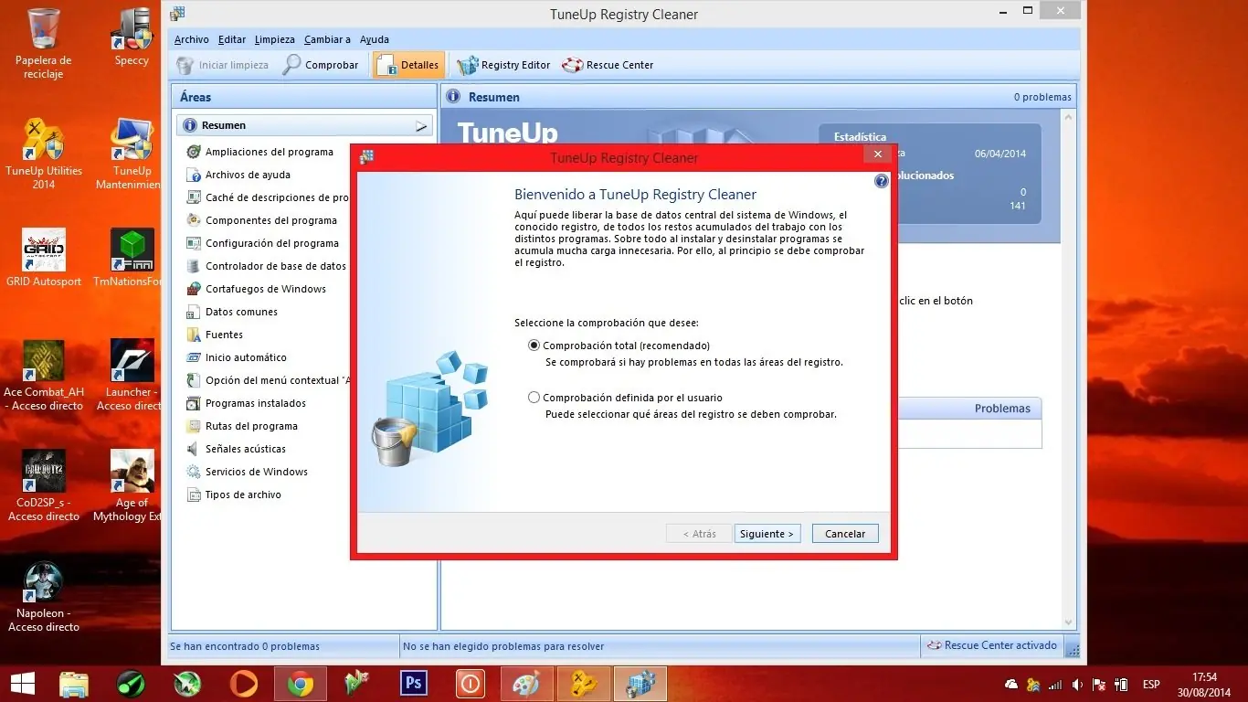Screen dimensions: 1248x702
Task: Click the disabled < Atrás button
Action: (x=700, y=534)
